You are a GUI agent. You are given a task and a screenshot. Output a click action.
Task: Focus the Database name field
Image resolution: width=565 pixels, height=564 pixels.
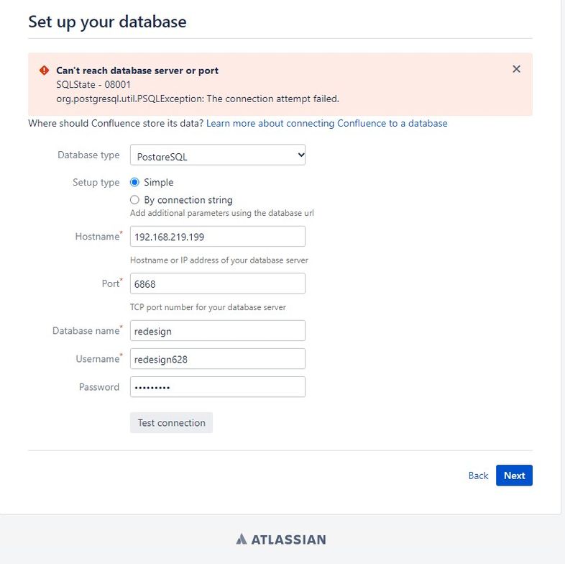pyautogui.click(x=218, y=331)
